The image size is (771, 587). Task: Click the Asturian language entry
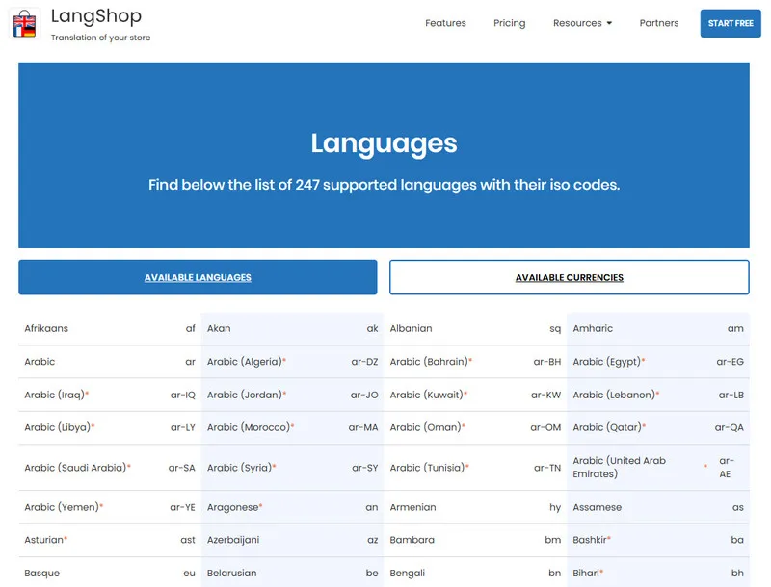click(x=110, y=540)
